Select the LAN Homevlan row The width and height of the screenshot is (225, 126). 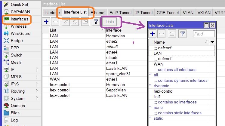click(x=95, y=36)
